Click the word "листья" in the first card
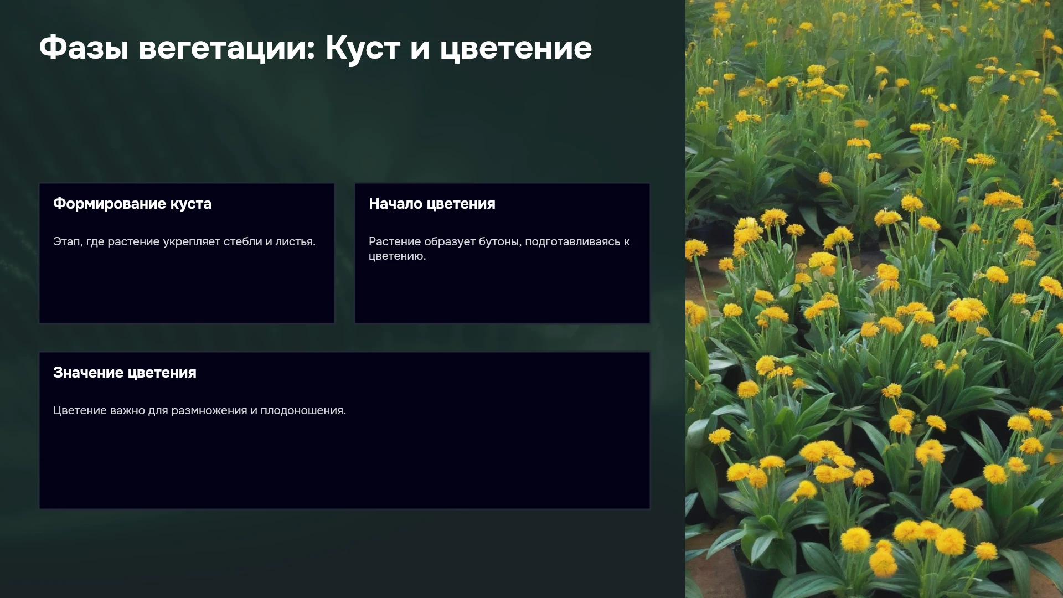The image size is (1063, 598). point(295,241)
